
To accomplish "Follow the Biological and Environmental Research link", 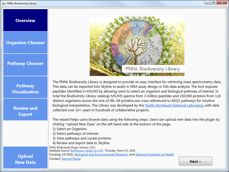I will (x=101, y=155).
